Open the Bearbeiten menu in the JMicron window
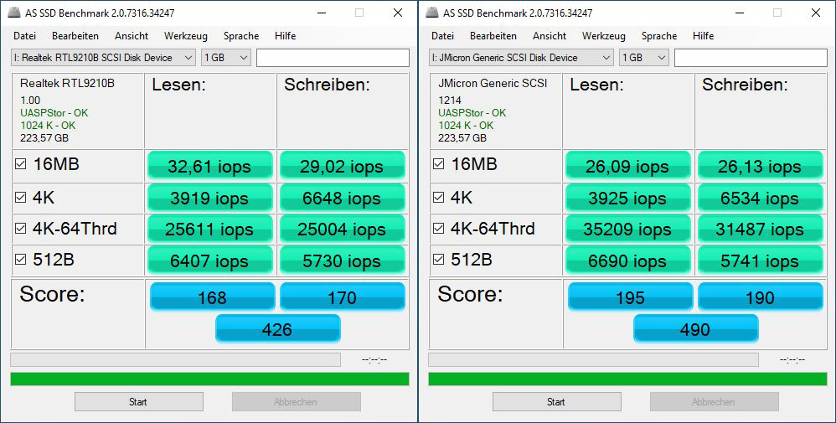The width and height of the screenshot is (836, 423). point(493,36)
